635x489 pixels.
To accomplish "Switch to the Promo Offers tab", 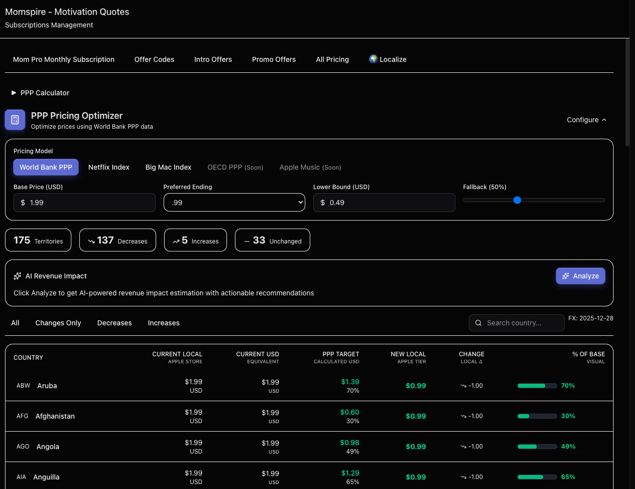I will 273,59.
